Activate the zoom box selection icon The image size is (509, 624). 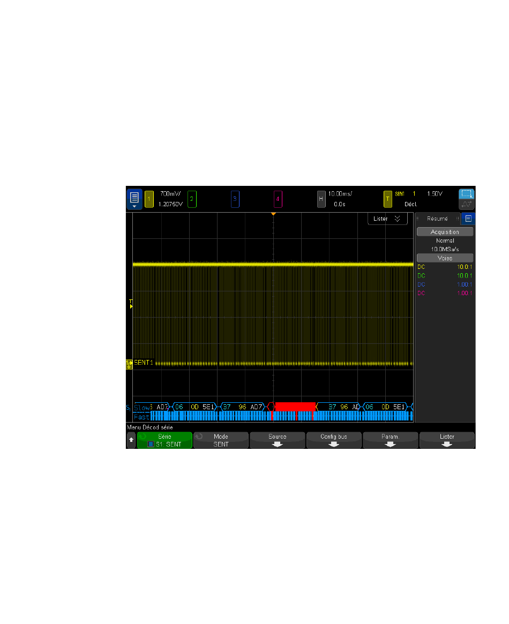(x=467, y=194)
